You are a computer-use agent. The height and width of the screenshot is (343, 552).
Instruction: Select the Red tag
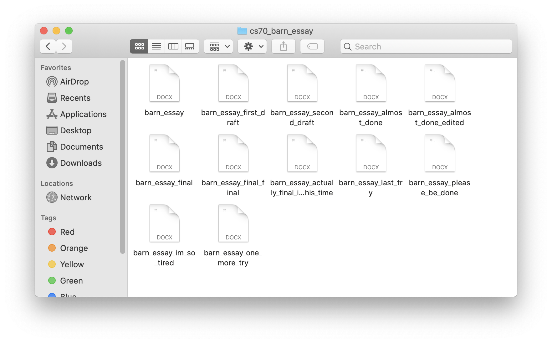[67, 232]
